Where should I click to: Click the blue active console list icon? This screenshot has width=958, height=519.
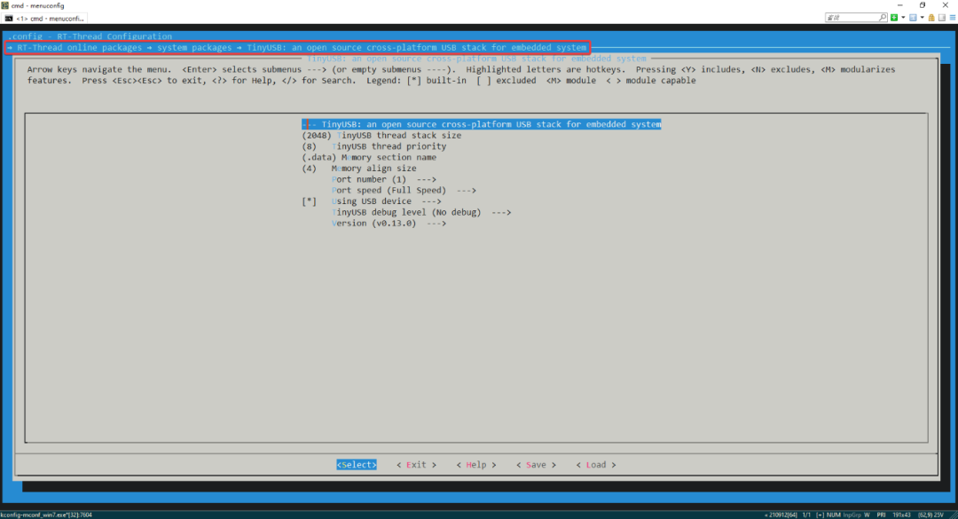point(913,18)
